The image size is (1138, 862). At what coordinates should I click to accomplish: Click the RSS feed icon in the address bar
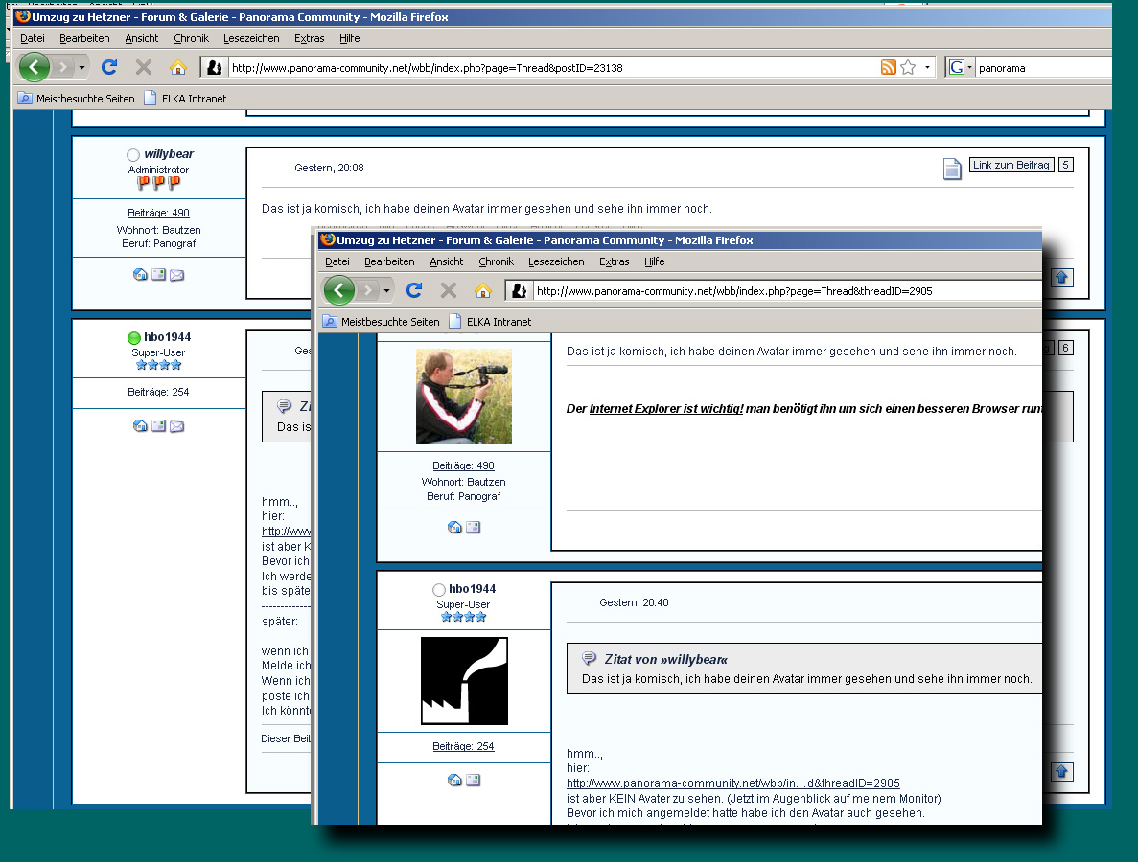click(x=888, y=67)
